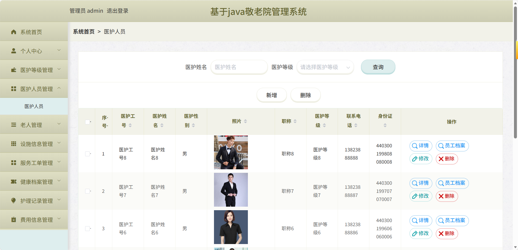Open photo thumbnail of 医护姓名8
The height and width of the screenshot is (250, 518).
[x=231, y=152]
